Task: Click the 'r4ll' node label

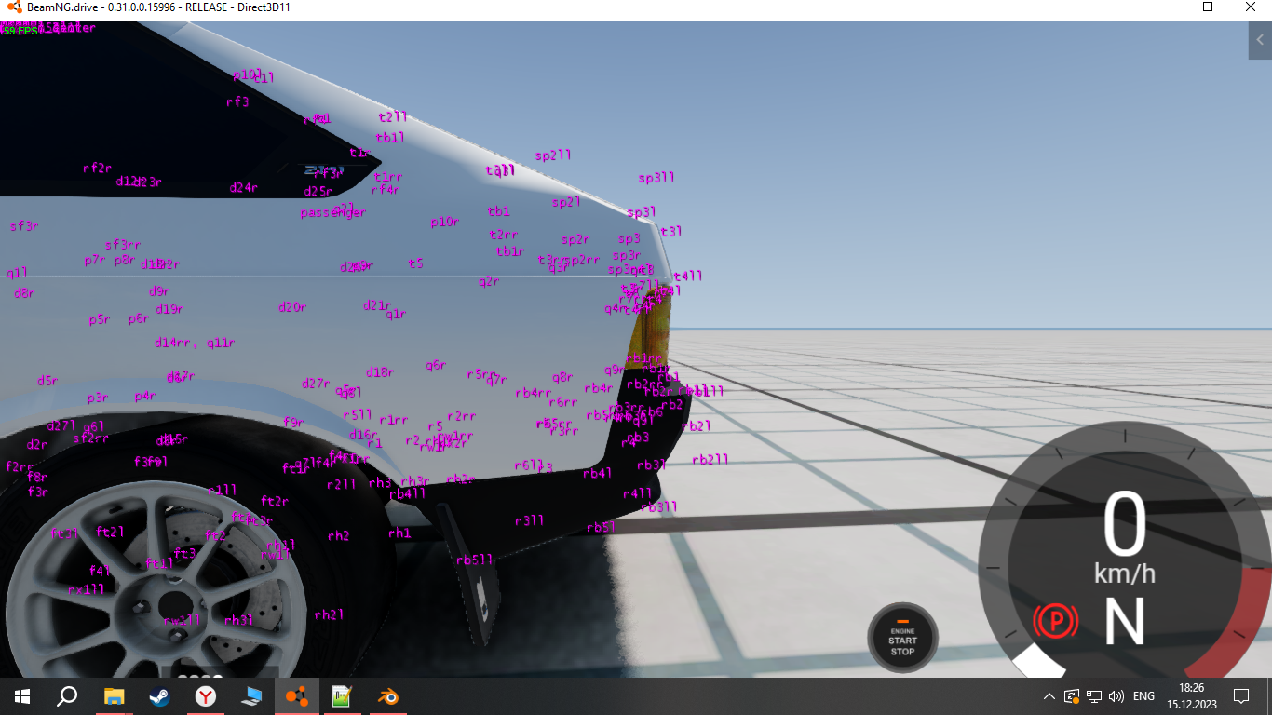Action: 637,494
